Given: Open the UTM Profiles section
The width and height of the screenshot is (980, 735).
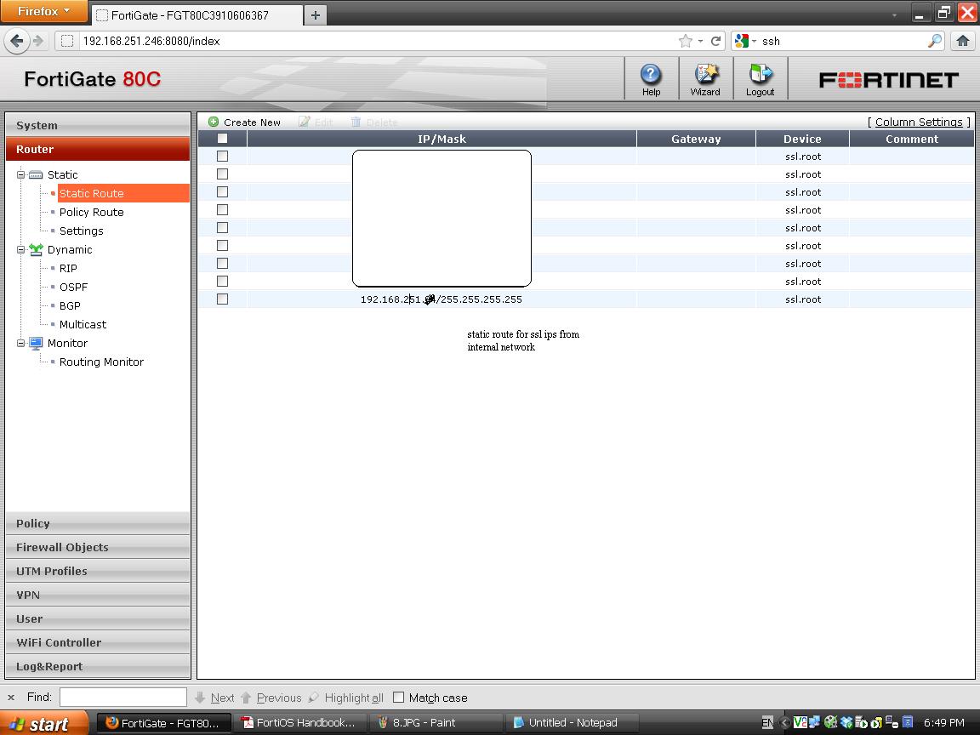Looking at the screenshot, I should click(98, 572).
